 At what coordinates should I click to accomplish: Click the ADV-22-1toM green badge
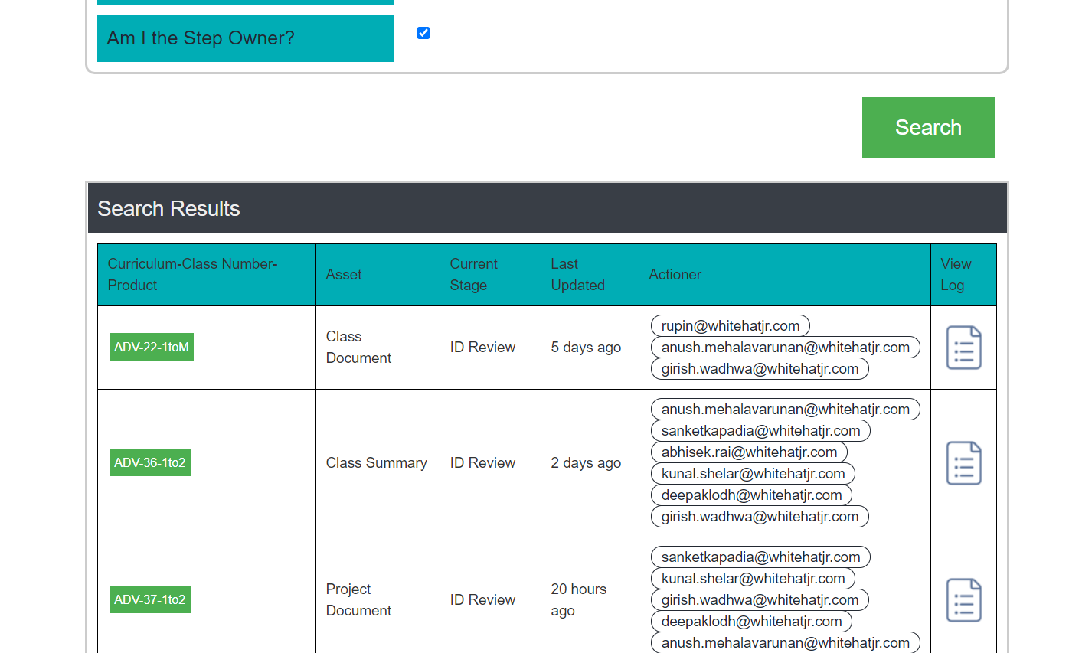click(152, 347)
